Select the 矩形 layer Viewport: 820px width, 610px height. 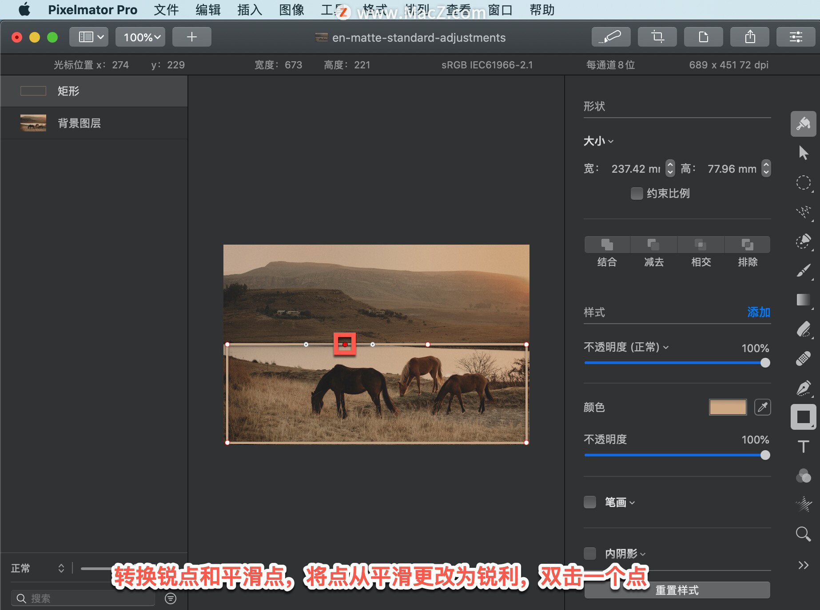(94, 91)
